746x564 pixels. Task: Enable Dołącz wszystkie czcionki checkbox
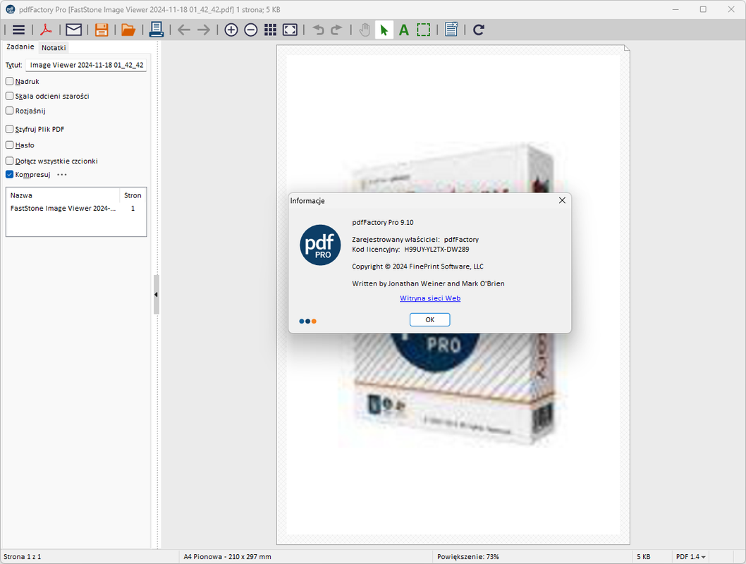pyautogui.click(x=9, y=161)
